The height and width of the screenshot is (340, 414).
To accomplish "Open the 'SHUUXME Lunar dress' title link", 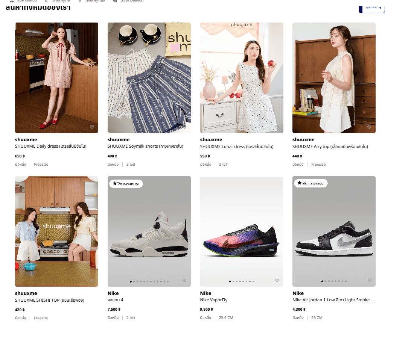I will point(237,147).
